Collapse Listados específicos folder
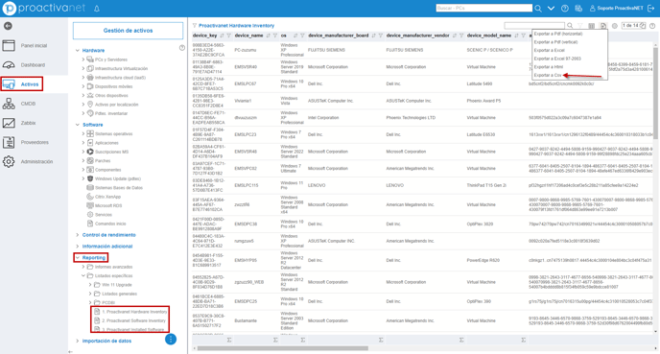 click(x=83, y=275)
